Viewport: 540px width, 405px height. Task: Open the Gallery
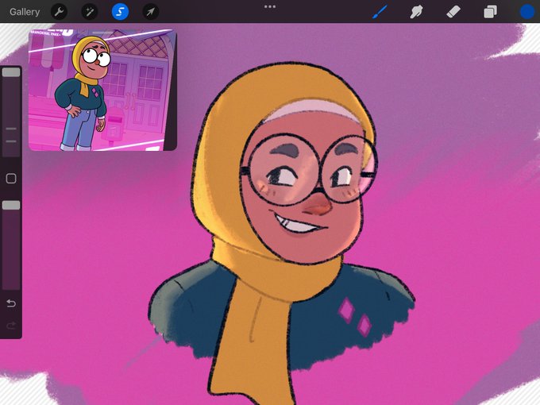25,12
